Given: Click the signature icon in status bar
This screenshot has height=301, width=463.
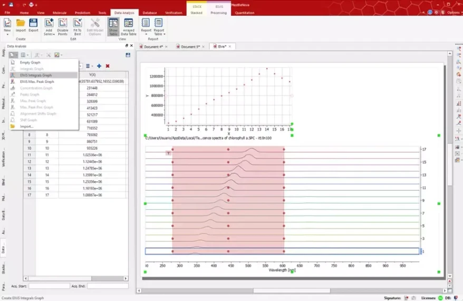Looking at the screenshot, I should tap(406, 298).
